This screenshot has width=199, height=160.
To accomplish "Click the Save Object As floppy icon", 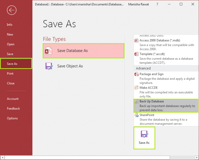I will [49, 66].
